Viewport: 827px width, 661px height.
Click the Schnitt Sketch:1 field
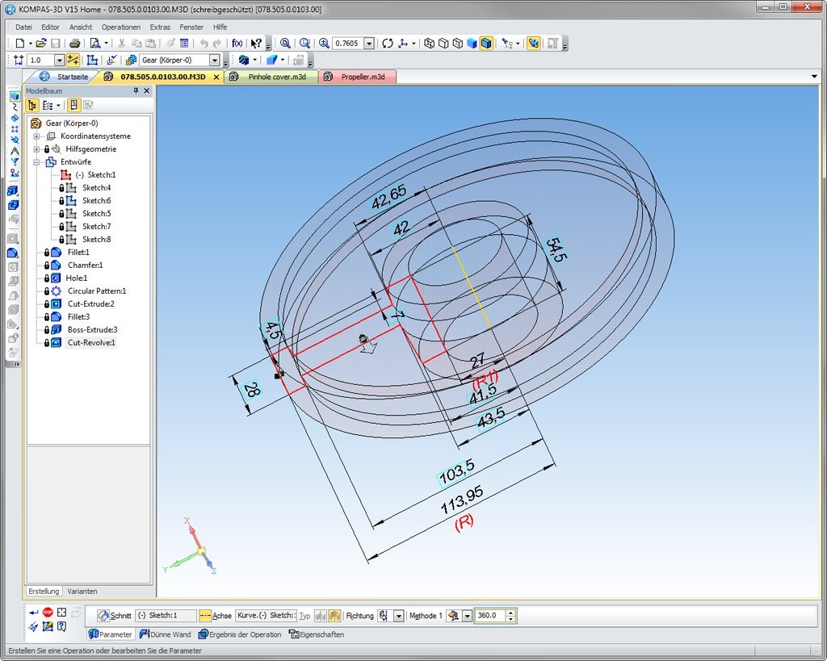coord(166,616)
